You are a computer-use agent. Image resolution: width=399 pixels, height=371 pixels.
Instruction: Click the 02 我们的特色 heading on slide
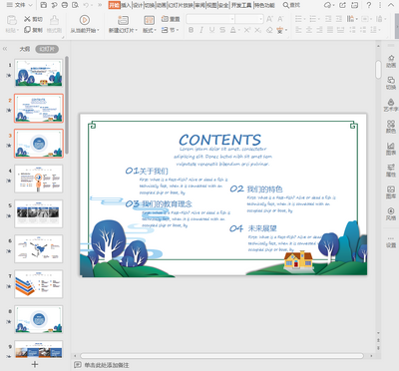click(256, 188)
